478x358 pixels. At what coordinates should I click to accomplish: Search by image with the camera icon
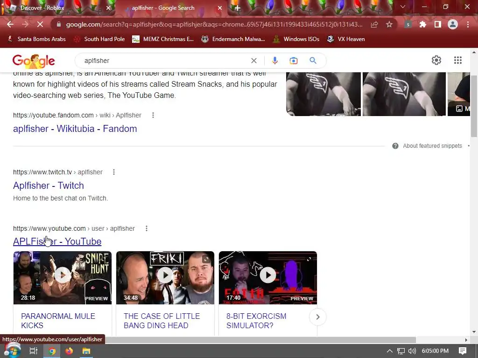tap(293, 61)
